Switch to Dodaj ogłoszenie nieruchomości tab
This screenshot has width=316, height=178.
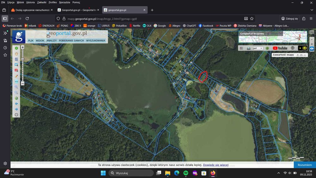click(32, 10)
